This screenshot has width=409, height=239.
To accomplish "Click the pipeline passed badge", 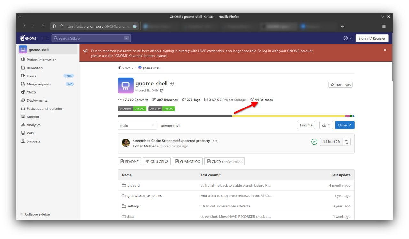I will click(x=132, y=109).
